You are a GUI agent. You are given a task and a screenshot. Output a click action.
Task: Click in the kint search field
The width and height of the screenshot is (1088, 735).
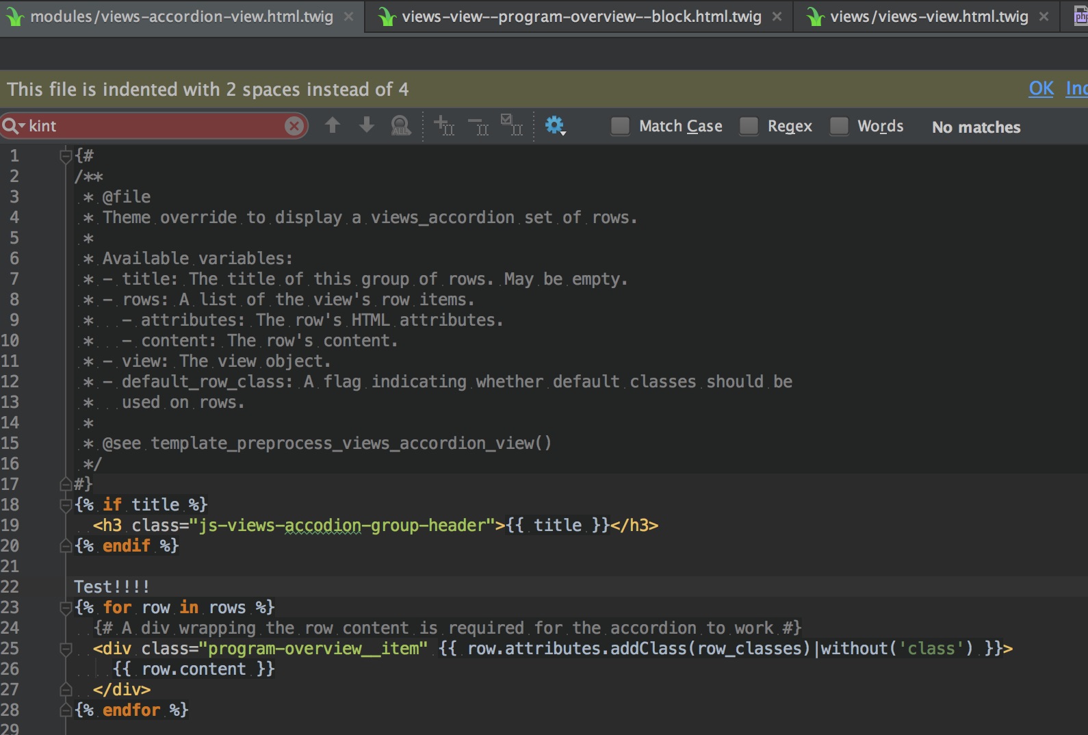pos(157,126)
